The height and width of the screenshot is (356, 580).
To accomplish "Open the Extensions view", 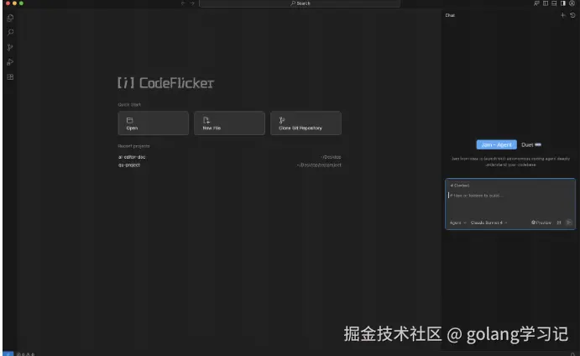I will (10, 77).
